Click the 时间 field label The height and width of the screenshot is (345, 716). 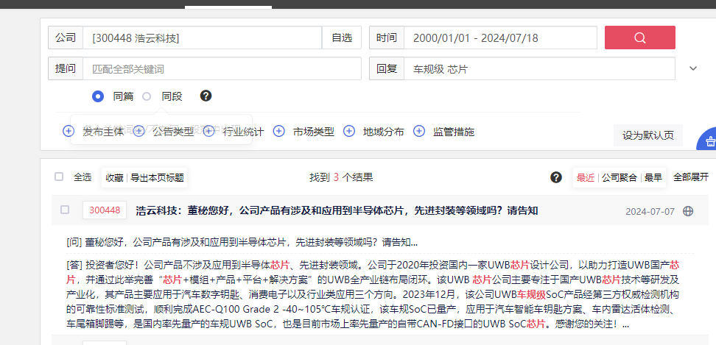[x=387, y=38]
